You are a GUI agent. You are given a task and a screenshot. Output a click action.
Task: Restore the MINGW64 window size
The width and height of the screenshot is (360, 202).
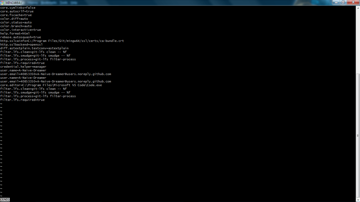pyautogui.click(x=344, y=2)
